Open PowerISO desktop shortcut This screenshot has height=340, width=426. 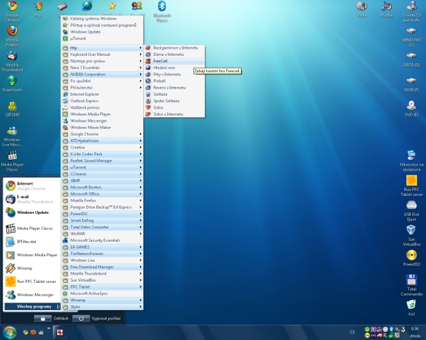point(410,255)
